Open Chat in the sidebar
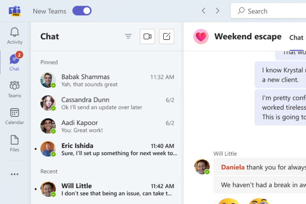Screen dimensions: 306x204 [x=14, y=62]
